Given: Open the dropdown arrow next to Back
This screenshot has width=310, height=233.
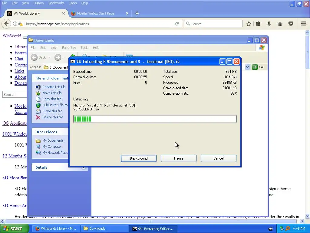Looking at the screenshot, I should [49, 57].
